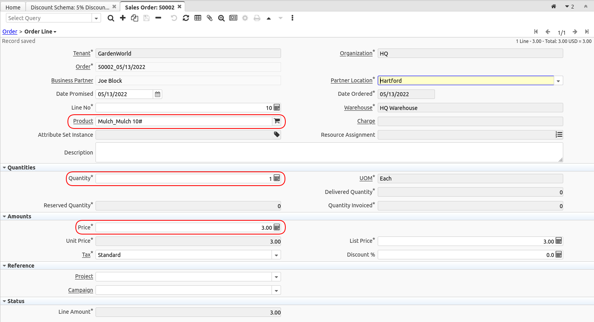Follow the Business Partner label link
594x322 pixels.
click(72, 80)
